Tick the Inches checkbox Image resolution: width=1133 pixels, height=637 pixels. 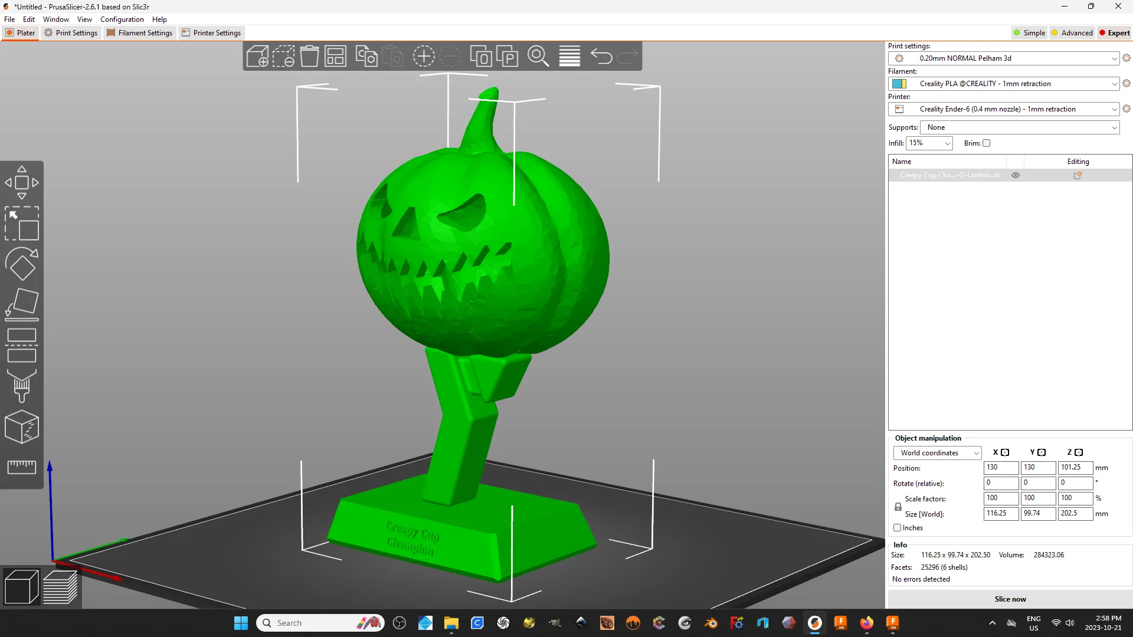pos(898,528)
